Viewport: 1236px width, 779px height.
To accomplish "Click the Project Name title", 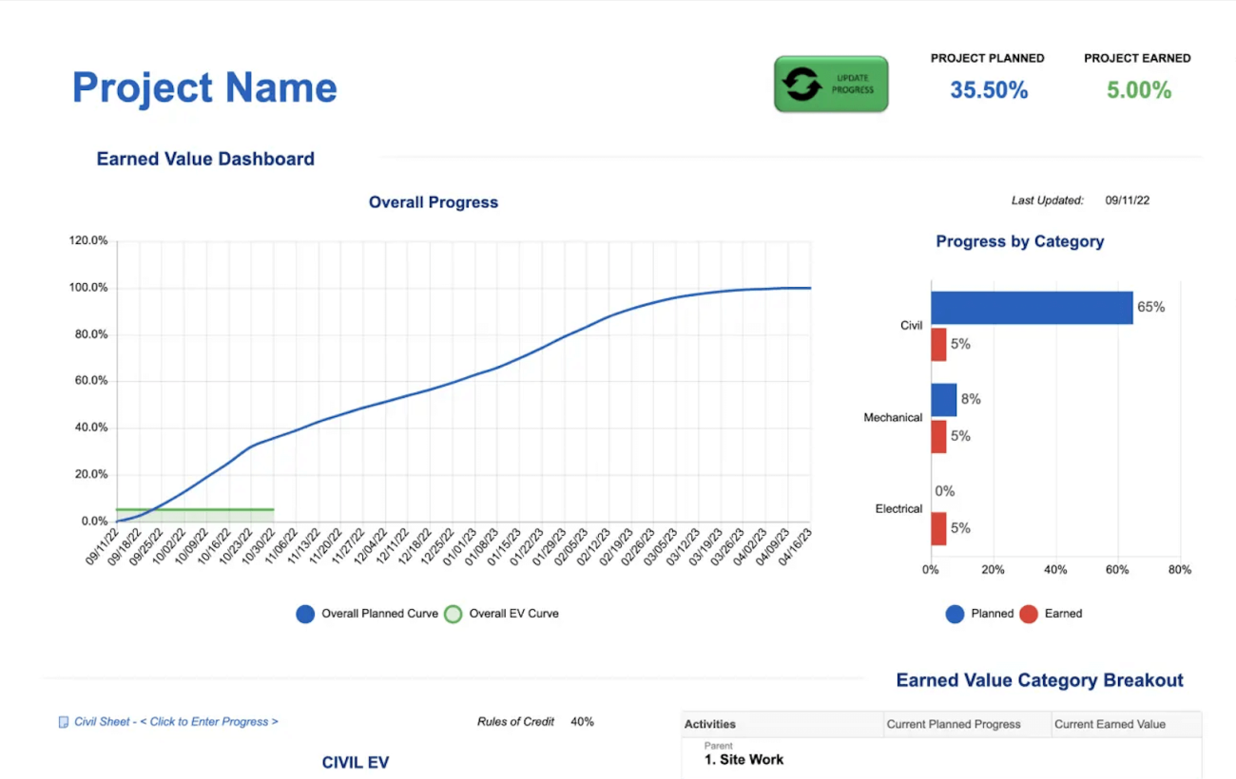I will (204, 87).
